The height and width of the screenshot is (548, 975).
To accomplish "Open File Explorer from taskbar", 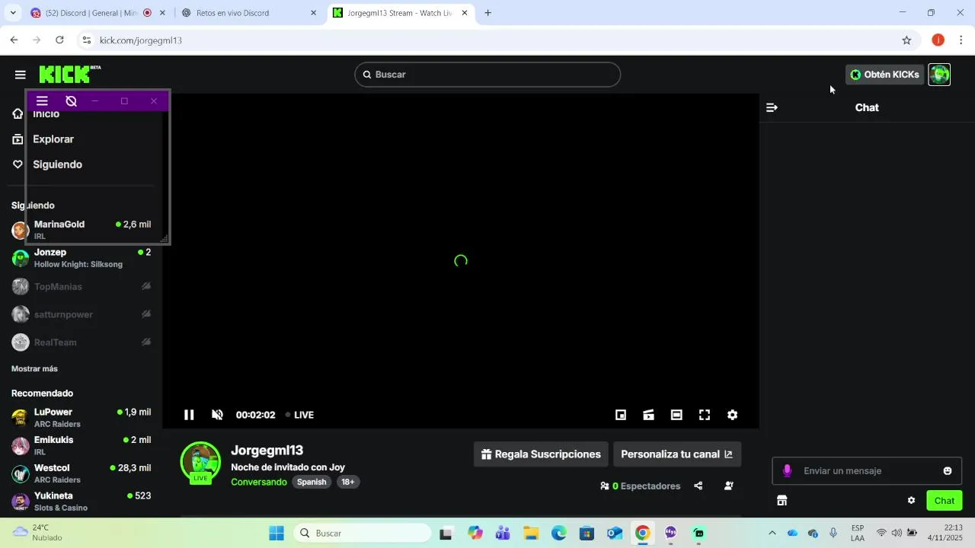I will pos(531,533).
